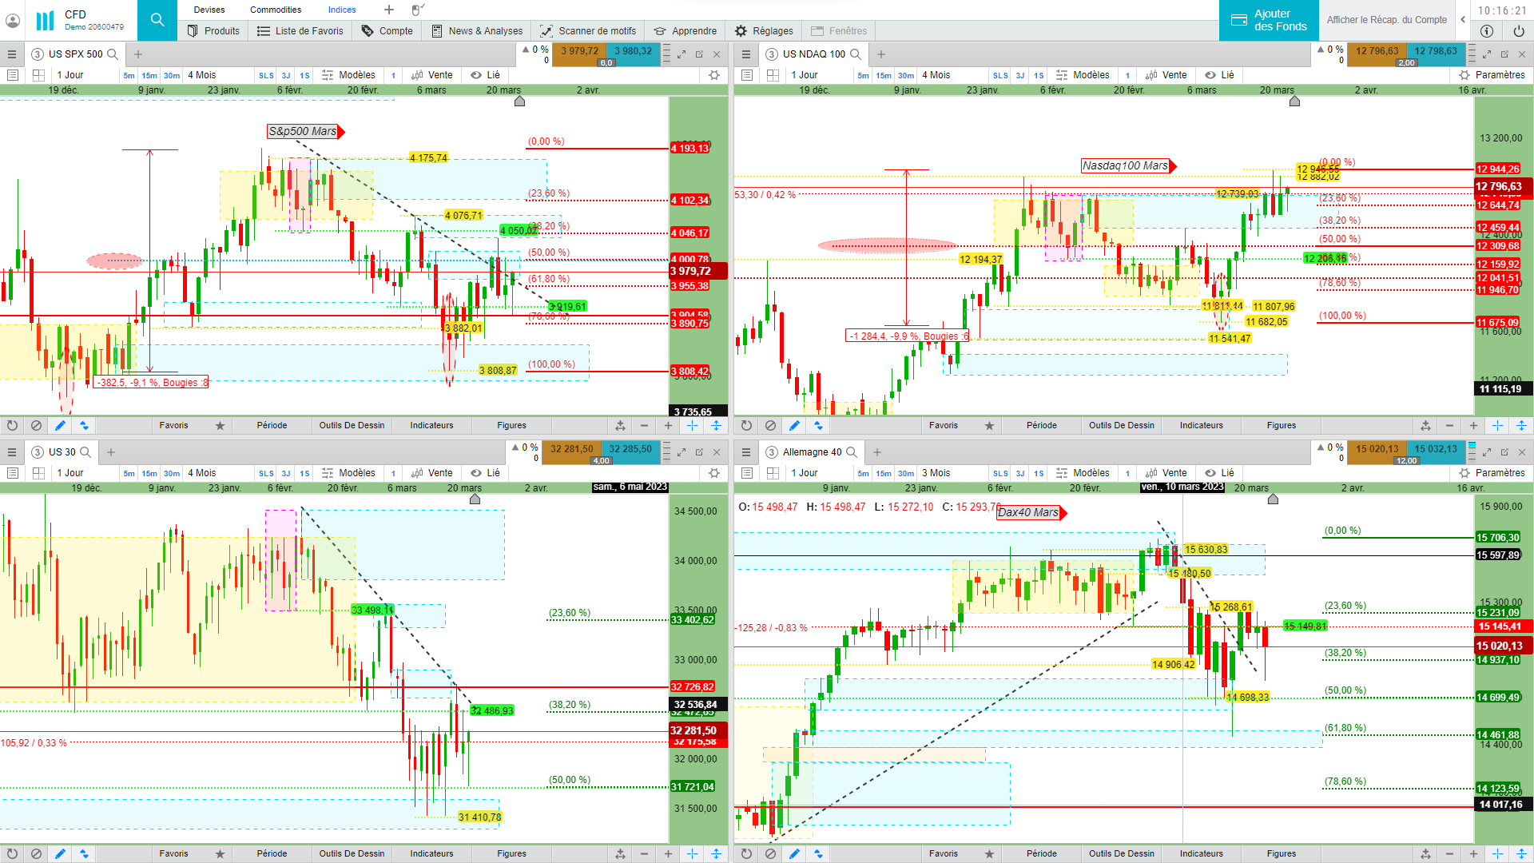Toggle the Lié eye link in SPX chart

(485, 75)
